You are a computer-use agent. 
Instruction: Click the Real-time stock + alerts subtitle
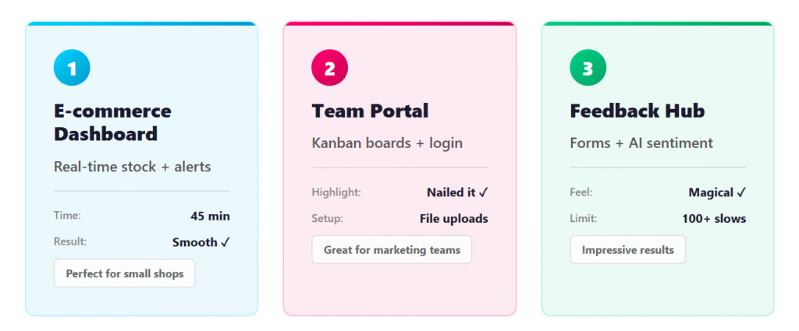pos(132,167)
